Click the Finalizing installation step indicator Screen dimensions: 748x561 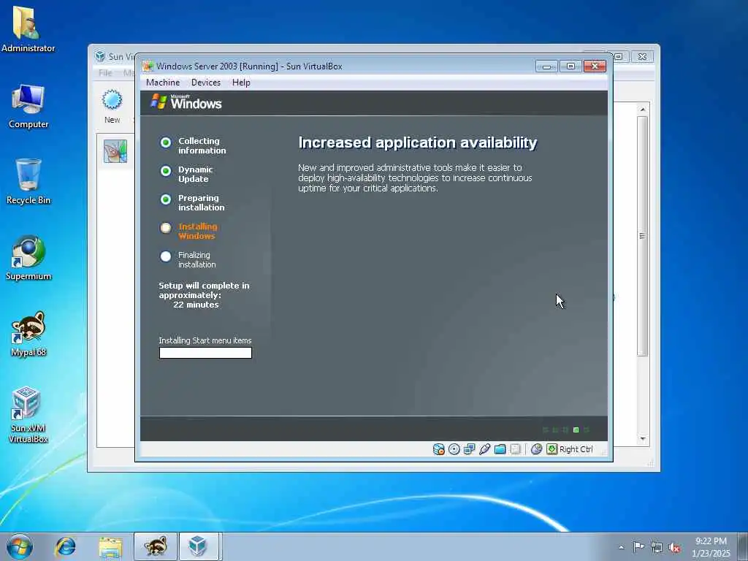(x=166, y=256)
